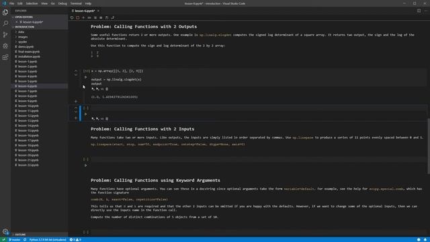
Task: Open the Selection menu
Action: coord(32,3)
